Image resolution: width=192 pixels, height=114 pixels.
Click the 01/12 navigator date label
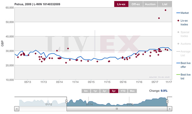pos(49,105)
